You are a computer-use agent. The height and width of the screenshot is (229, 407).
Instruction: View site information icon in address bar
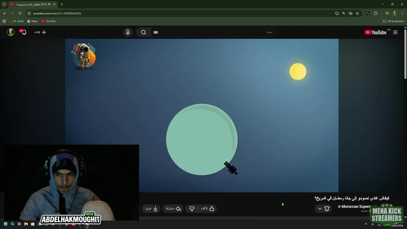click(x=29, y=13)
